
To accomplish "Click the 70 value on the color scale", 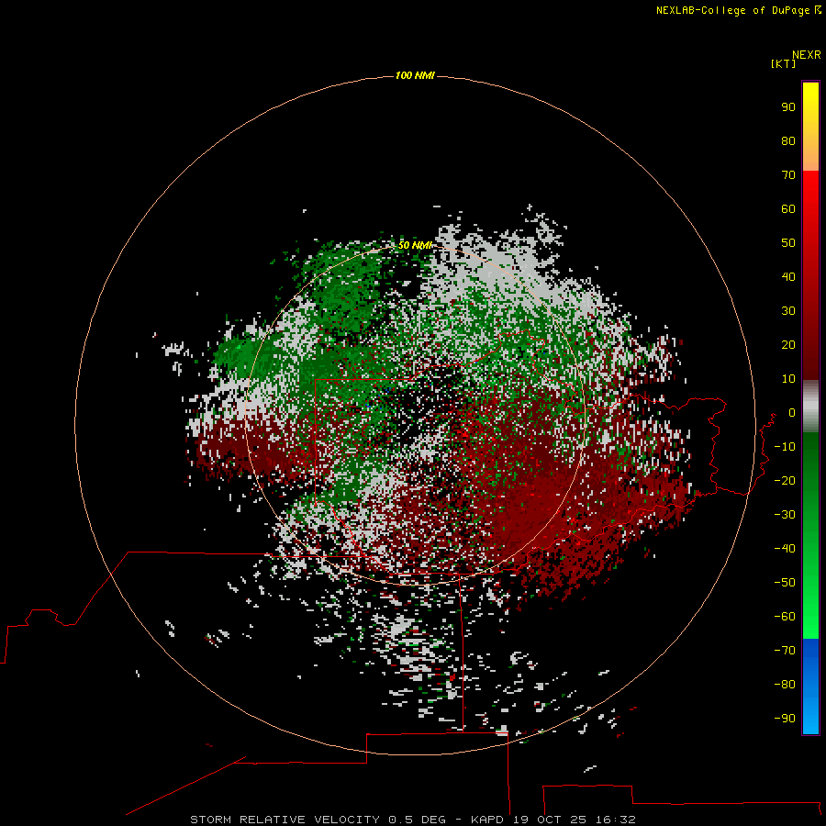I will 788,175.
